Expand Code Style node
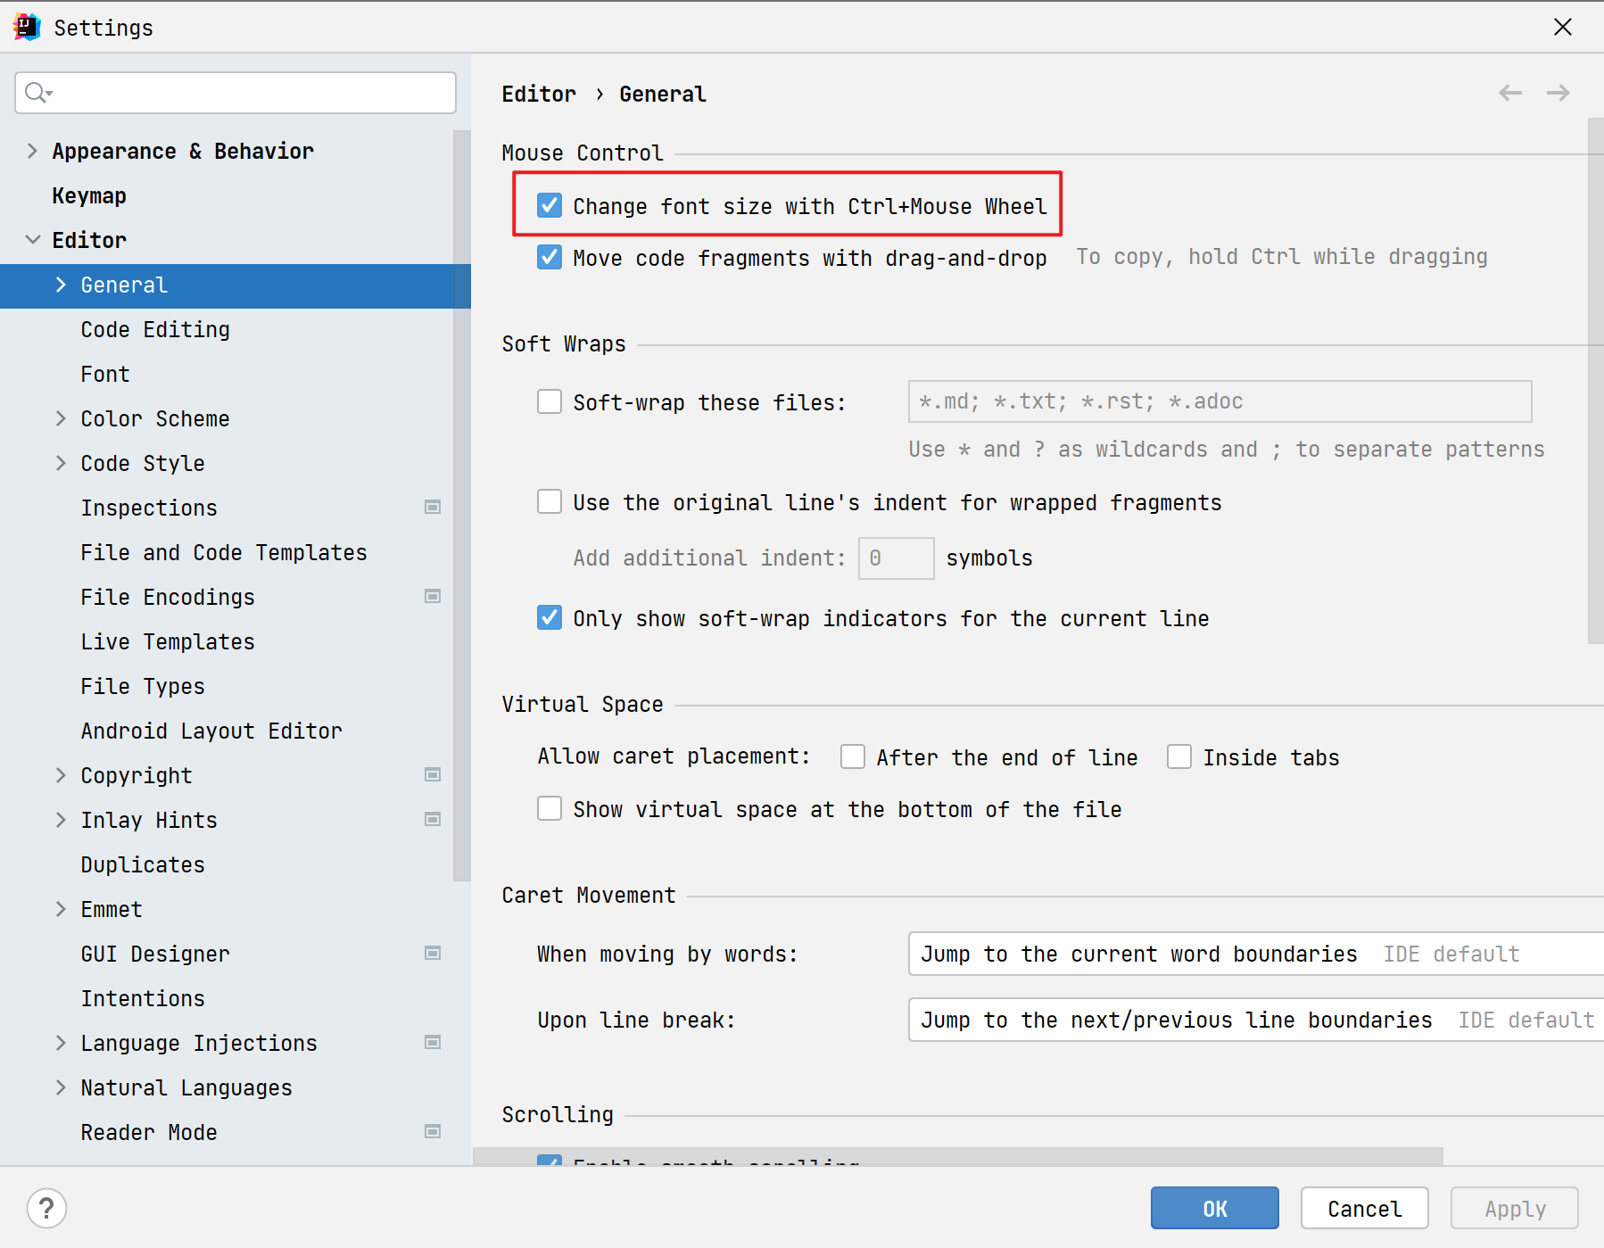Viewport: 1604px width, 1248px height. click(x=61, y=463)
